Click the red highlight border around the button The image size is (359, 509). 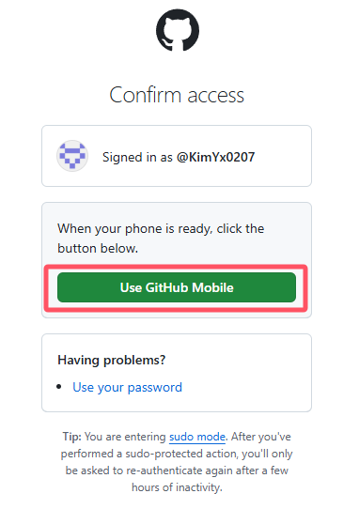(176, 267)
